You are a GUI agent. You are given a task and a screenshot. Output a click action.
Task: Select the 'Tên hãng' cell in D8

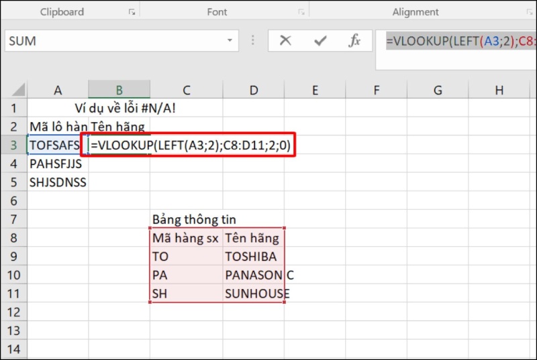(x=254, y=237)
